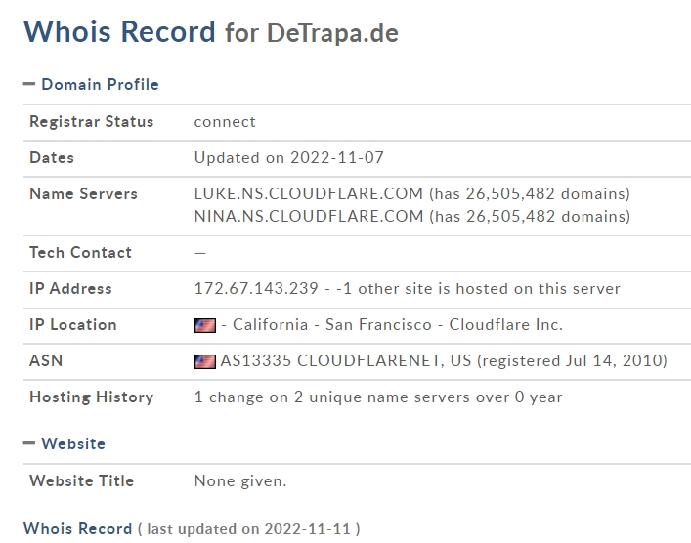Click the bottom 'Whois Record' heading
Screen dimensions: 691x543
(77, 528)
